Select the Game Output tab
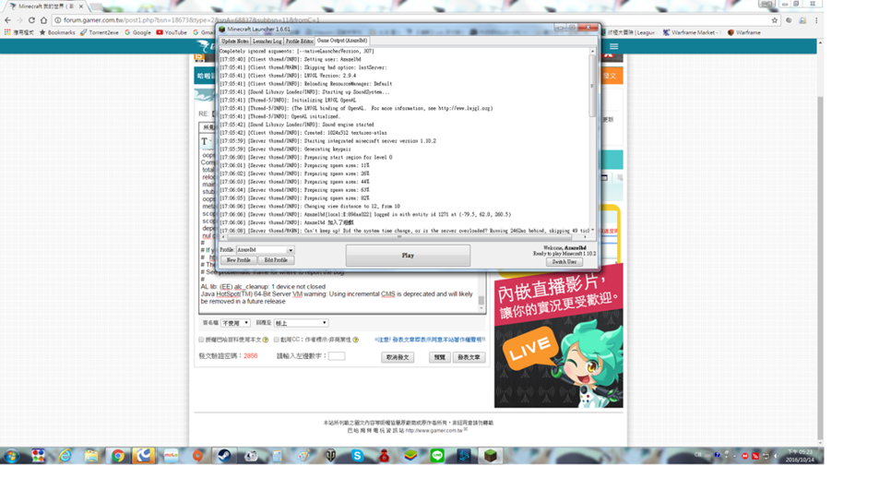 pos(341,41)
